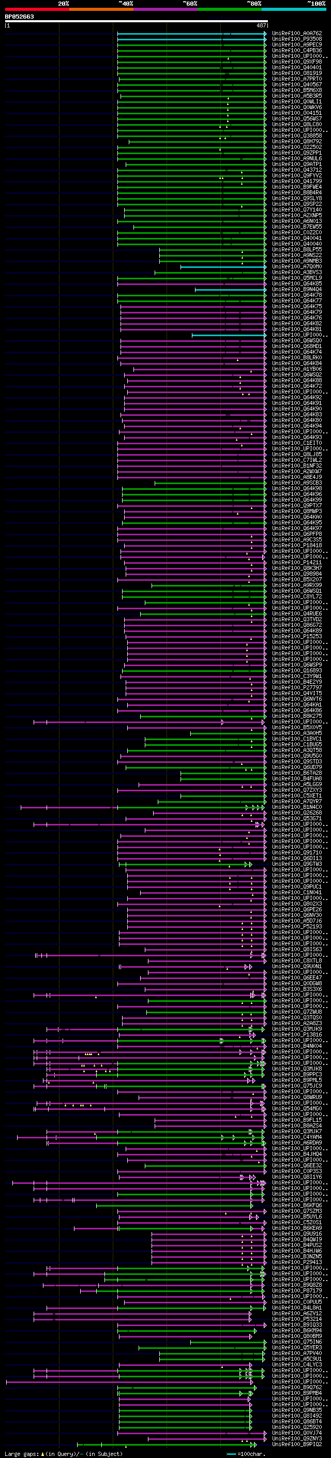
Task: Select the UniRef100_P13816 label
Action: click(x=297, y=1034)
